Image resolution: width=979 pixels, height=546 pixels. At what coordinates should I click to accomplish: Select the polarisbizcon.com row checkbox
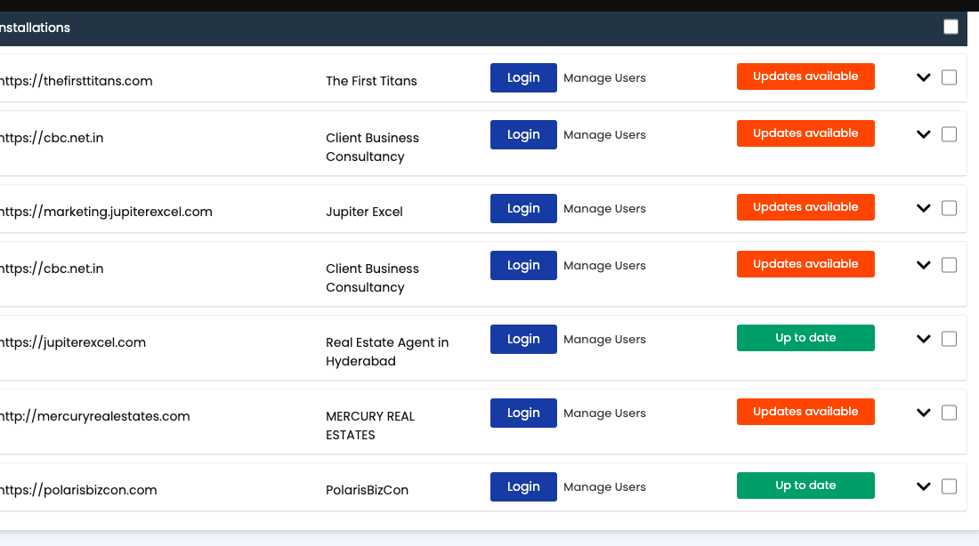pyautogui.click(x=949, y=486)
